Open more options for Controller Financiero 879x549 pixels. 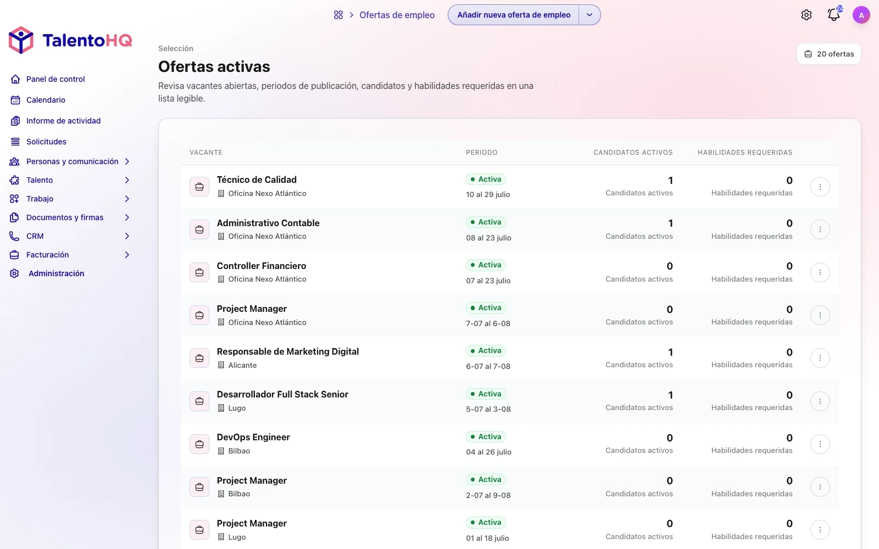tap(820, 272)
